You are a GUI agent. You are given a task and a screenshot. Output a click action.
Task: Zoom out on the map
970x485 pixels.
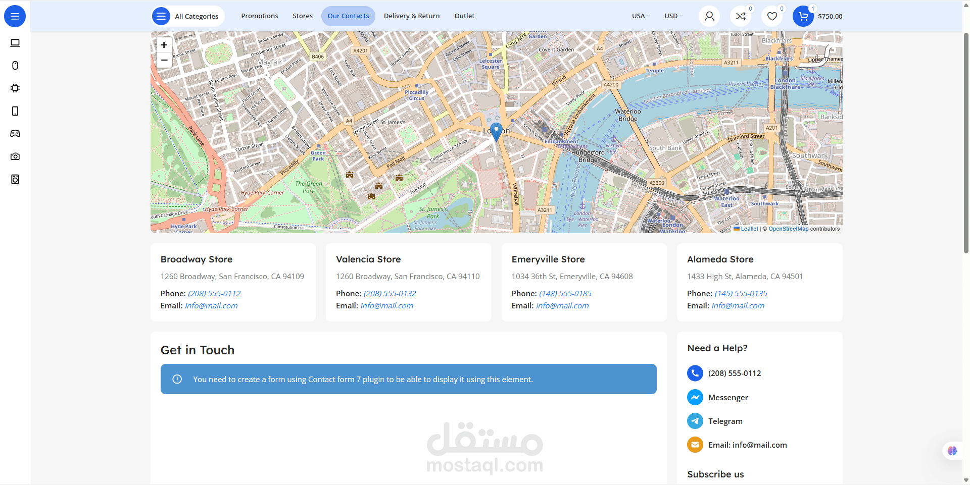click(164, 60)
